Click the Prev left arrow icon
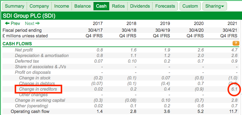The width and height of the screenshot is (242, 115). coord(7,23)
